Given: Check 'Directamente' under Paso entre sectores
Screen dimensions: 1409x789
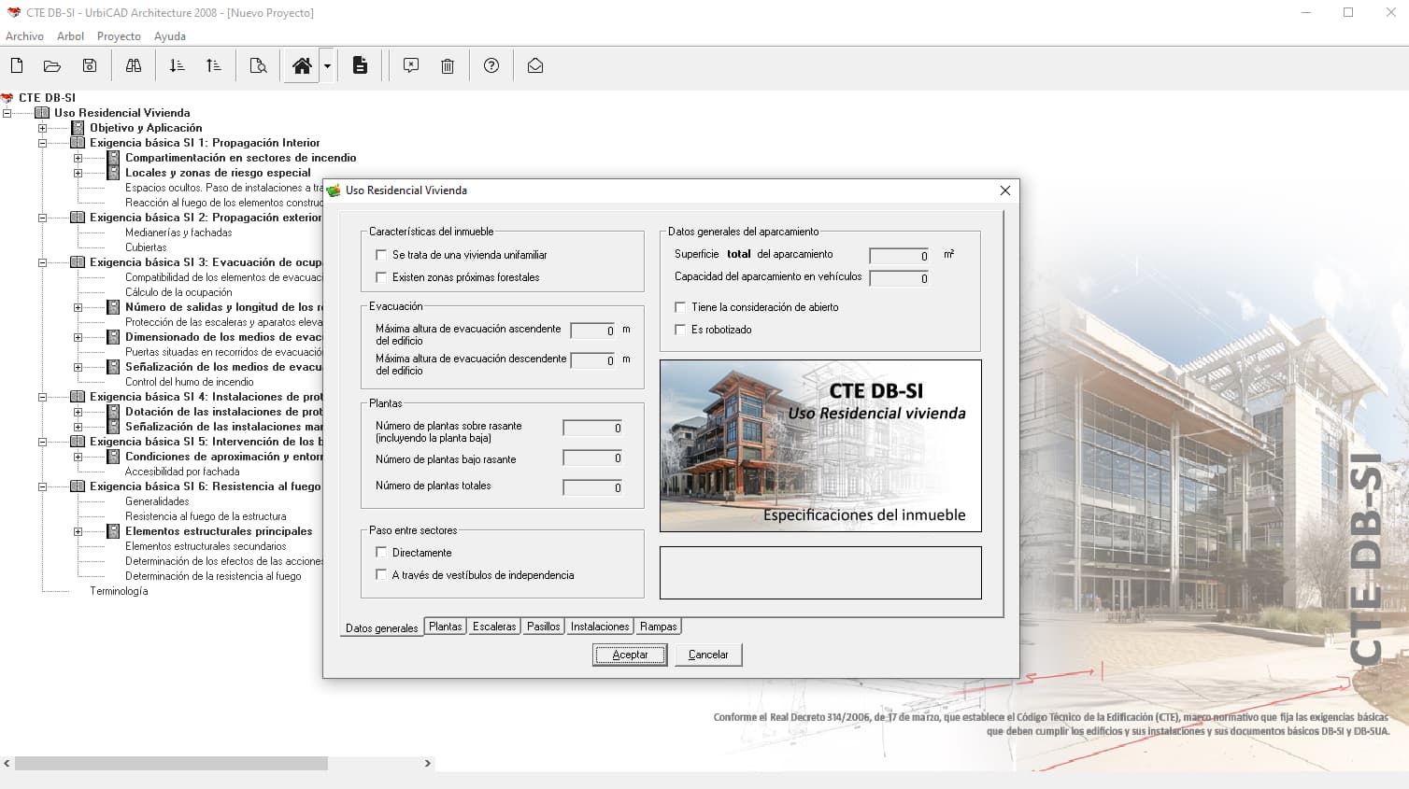Looking at the screenshot, I should (x=381, y=552).
